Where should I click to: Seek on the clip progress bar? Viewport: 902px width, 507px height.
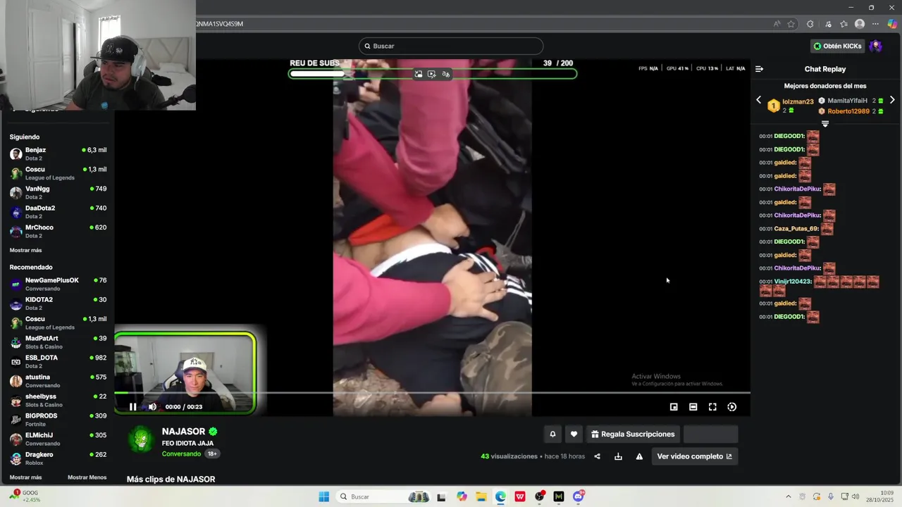(x=432, y=392)
